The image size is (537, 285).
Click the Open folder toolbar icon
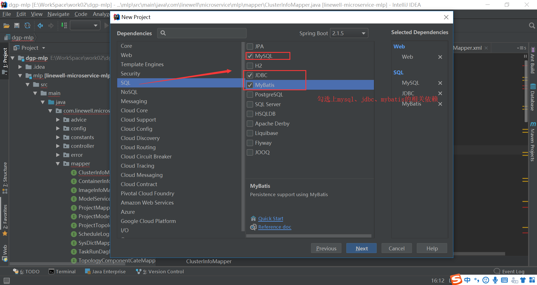(6, 26)
